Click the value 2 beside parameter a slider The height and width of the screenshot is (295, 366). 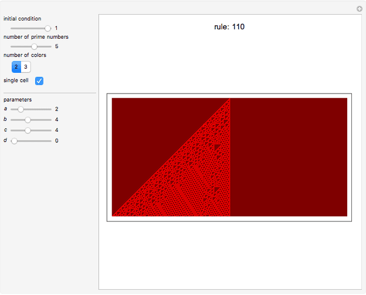tap(56, 109)
